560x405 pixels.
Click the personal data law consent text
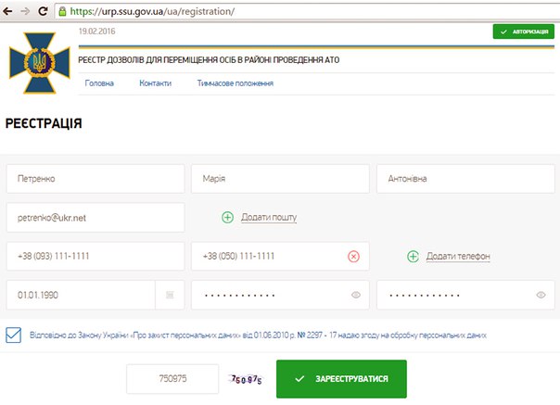pos(258,335)
